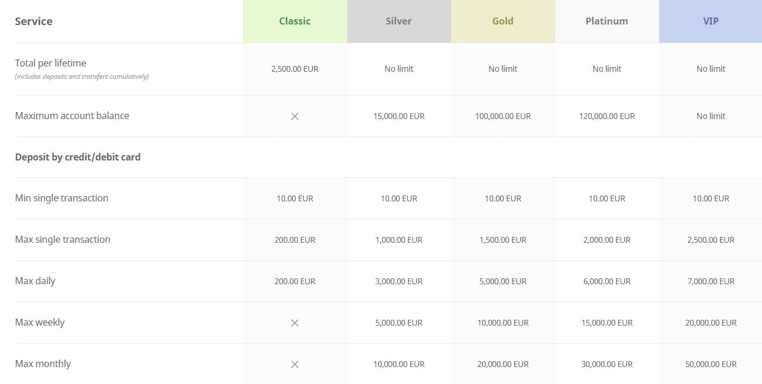Screen dimensions: 762x384
Task: Click Deposit by credit/debit card heading
Action: 78,157
